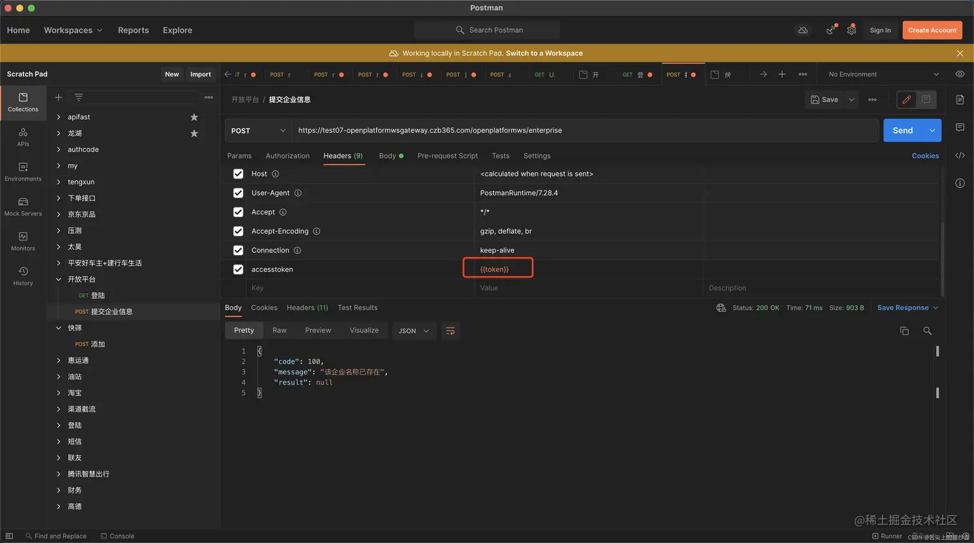Open the No Environment selector
The height and width of the screenshot is (543, 974).
883,75
